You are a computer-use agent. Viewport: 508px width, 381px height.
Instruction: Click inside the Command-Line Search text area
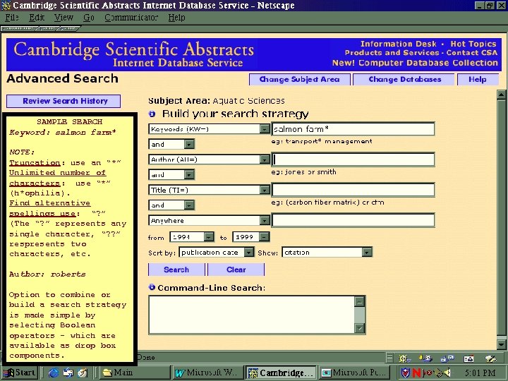tap(252, 315)
